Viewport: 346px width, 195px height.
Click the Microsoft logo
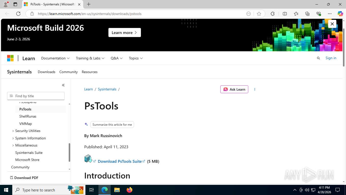coord(10,58)
